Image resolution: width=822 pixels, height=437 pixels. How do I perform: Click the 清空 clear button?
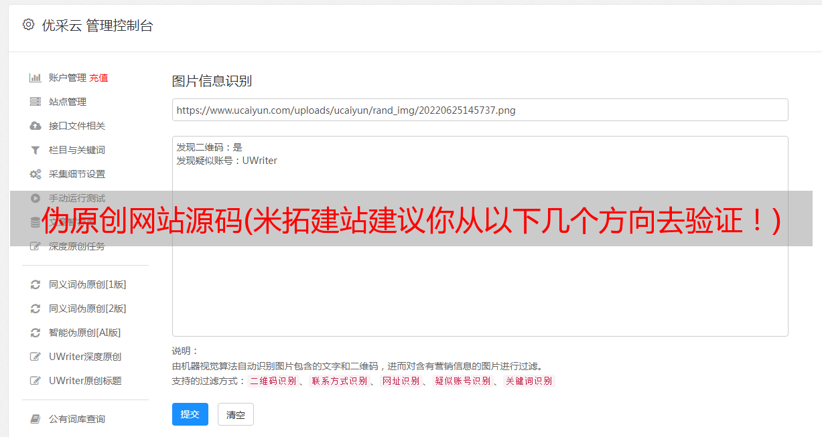(236, 414)
